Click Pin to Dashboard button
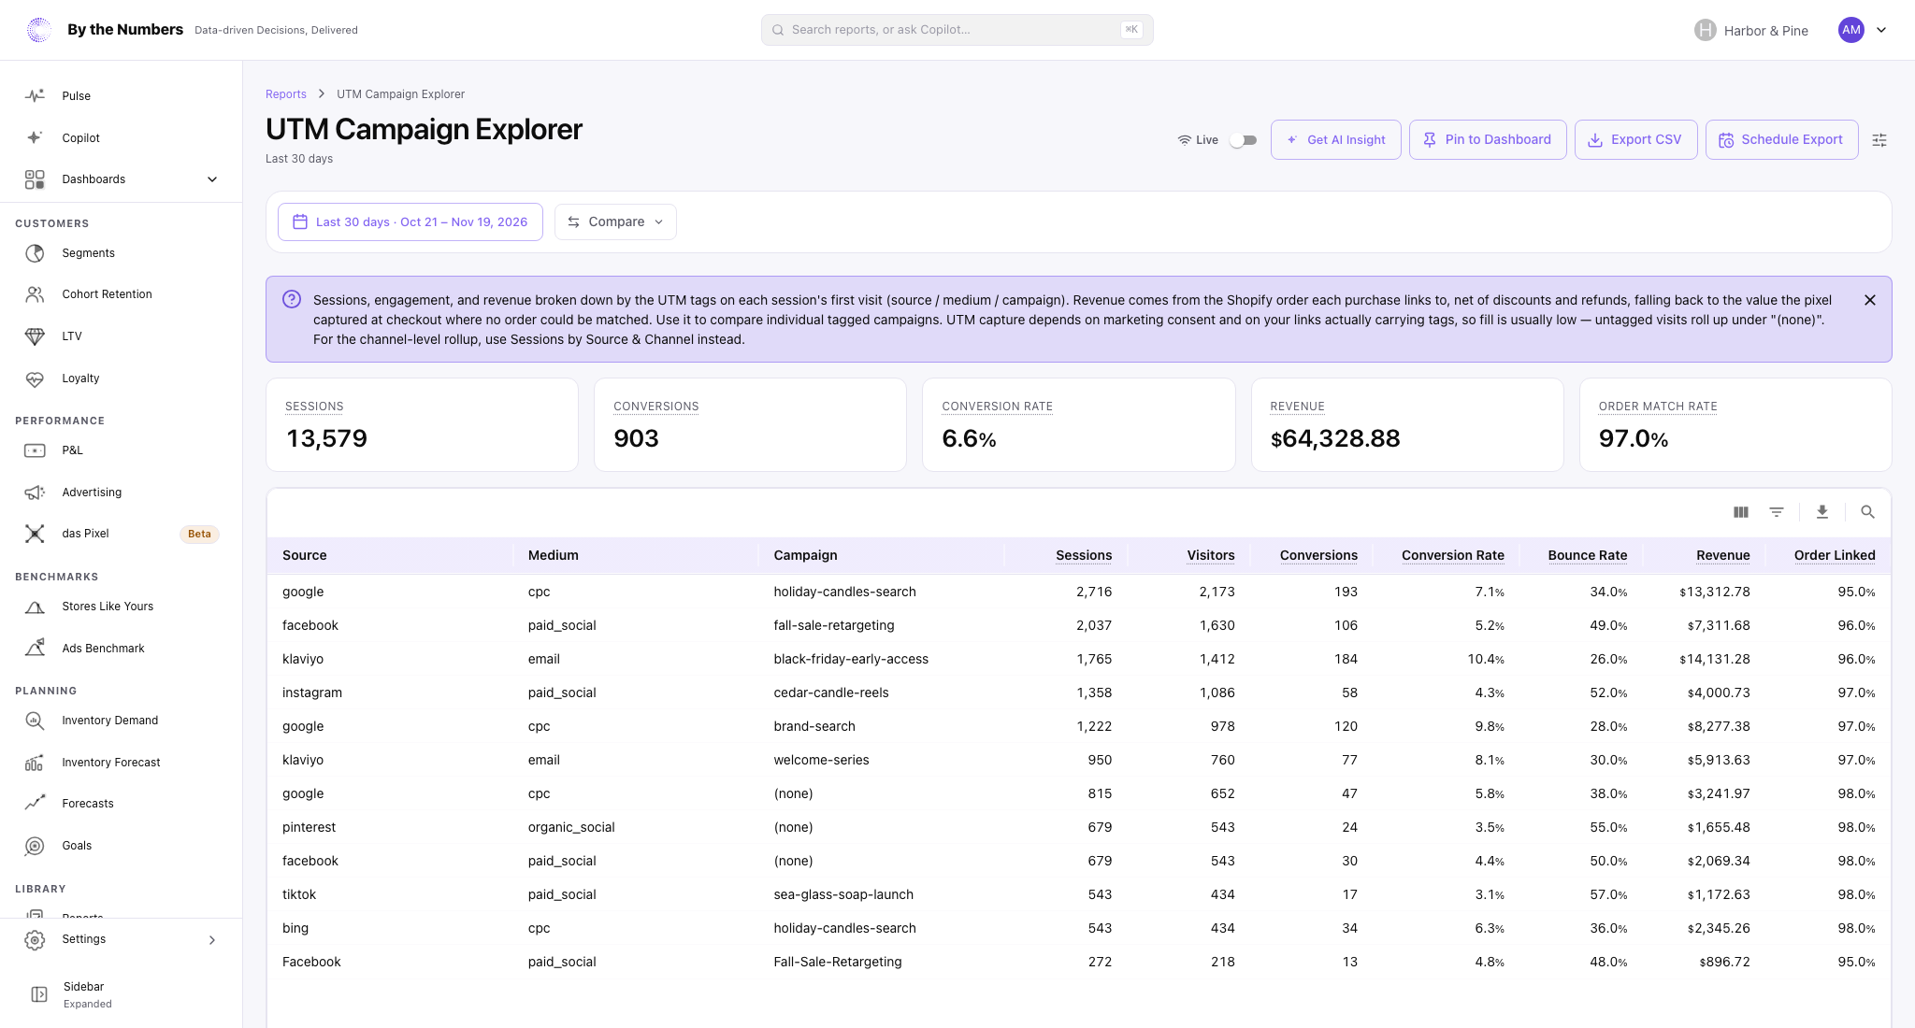Screen dimensions: 1915x1028 pyautogui.click(x=1488, y=140)
